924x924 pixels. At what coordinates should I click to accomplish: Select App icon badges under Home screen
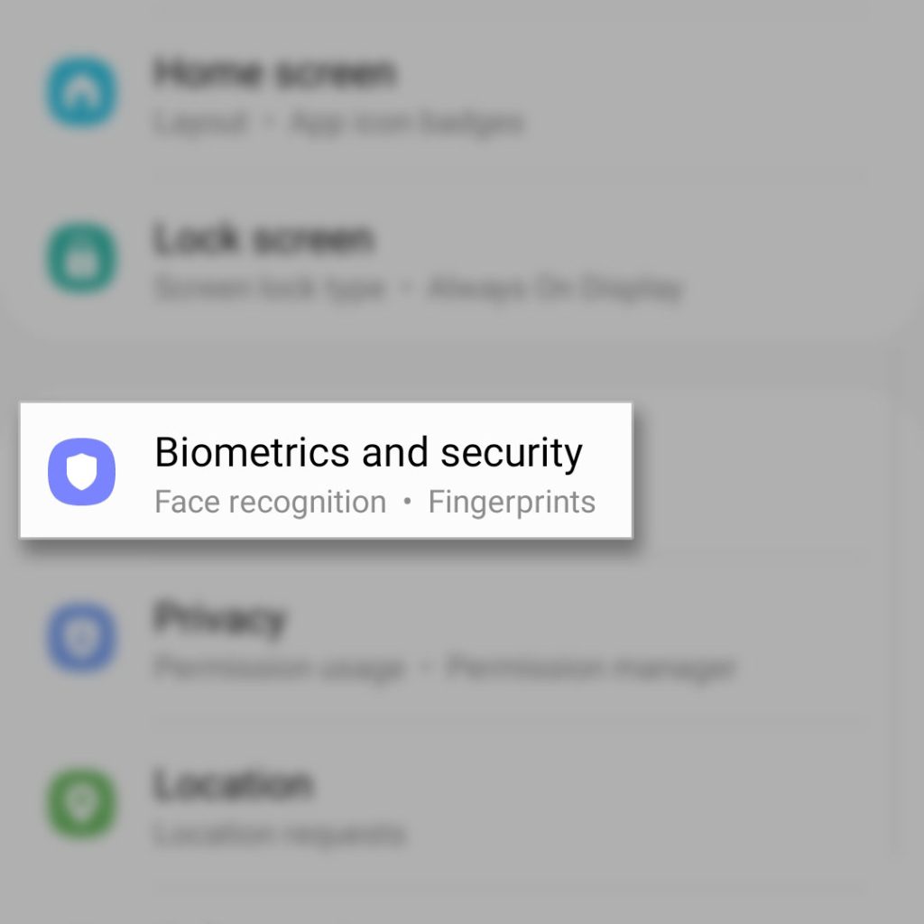coord(407,123)
